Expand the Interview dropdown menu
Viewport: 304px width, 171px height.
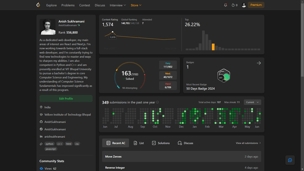point(118,5)
